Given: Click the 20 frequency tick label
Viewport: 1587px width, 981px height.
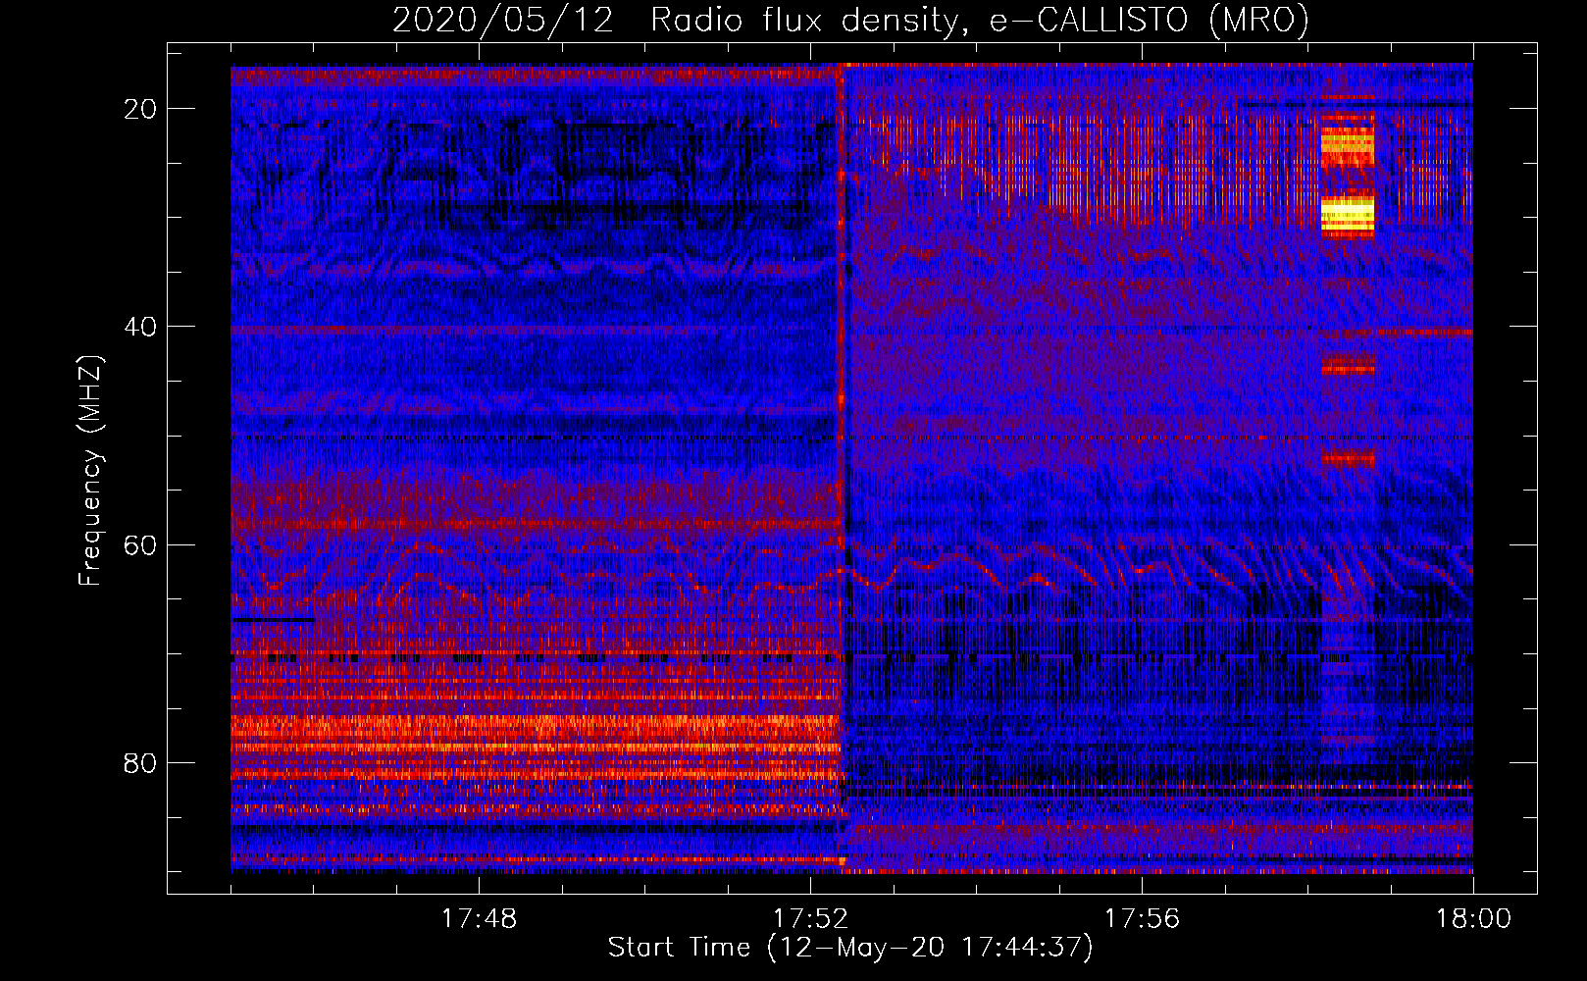Looking at the screenshot, I should pos(141,109).
